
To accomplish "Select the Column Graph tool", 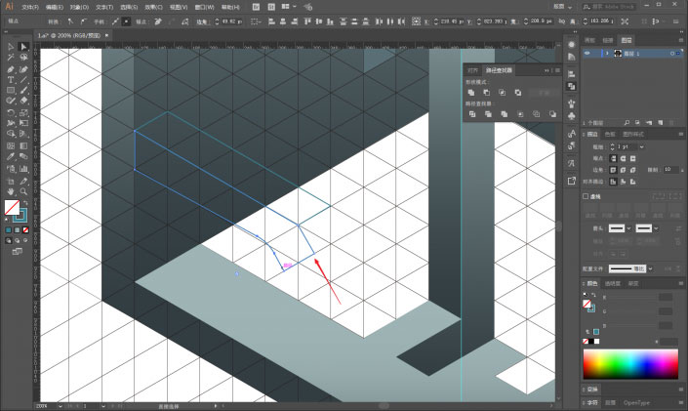I will 23,169.
